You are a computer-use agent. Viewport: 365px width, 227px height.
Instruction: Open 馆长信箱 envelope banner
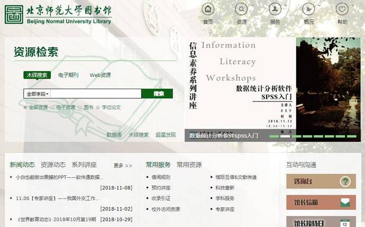(318, 202)
